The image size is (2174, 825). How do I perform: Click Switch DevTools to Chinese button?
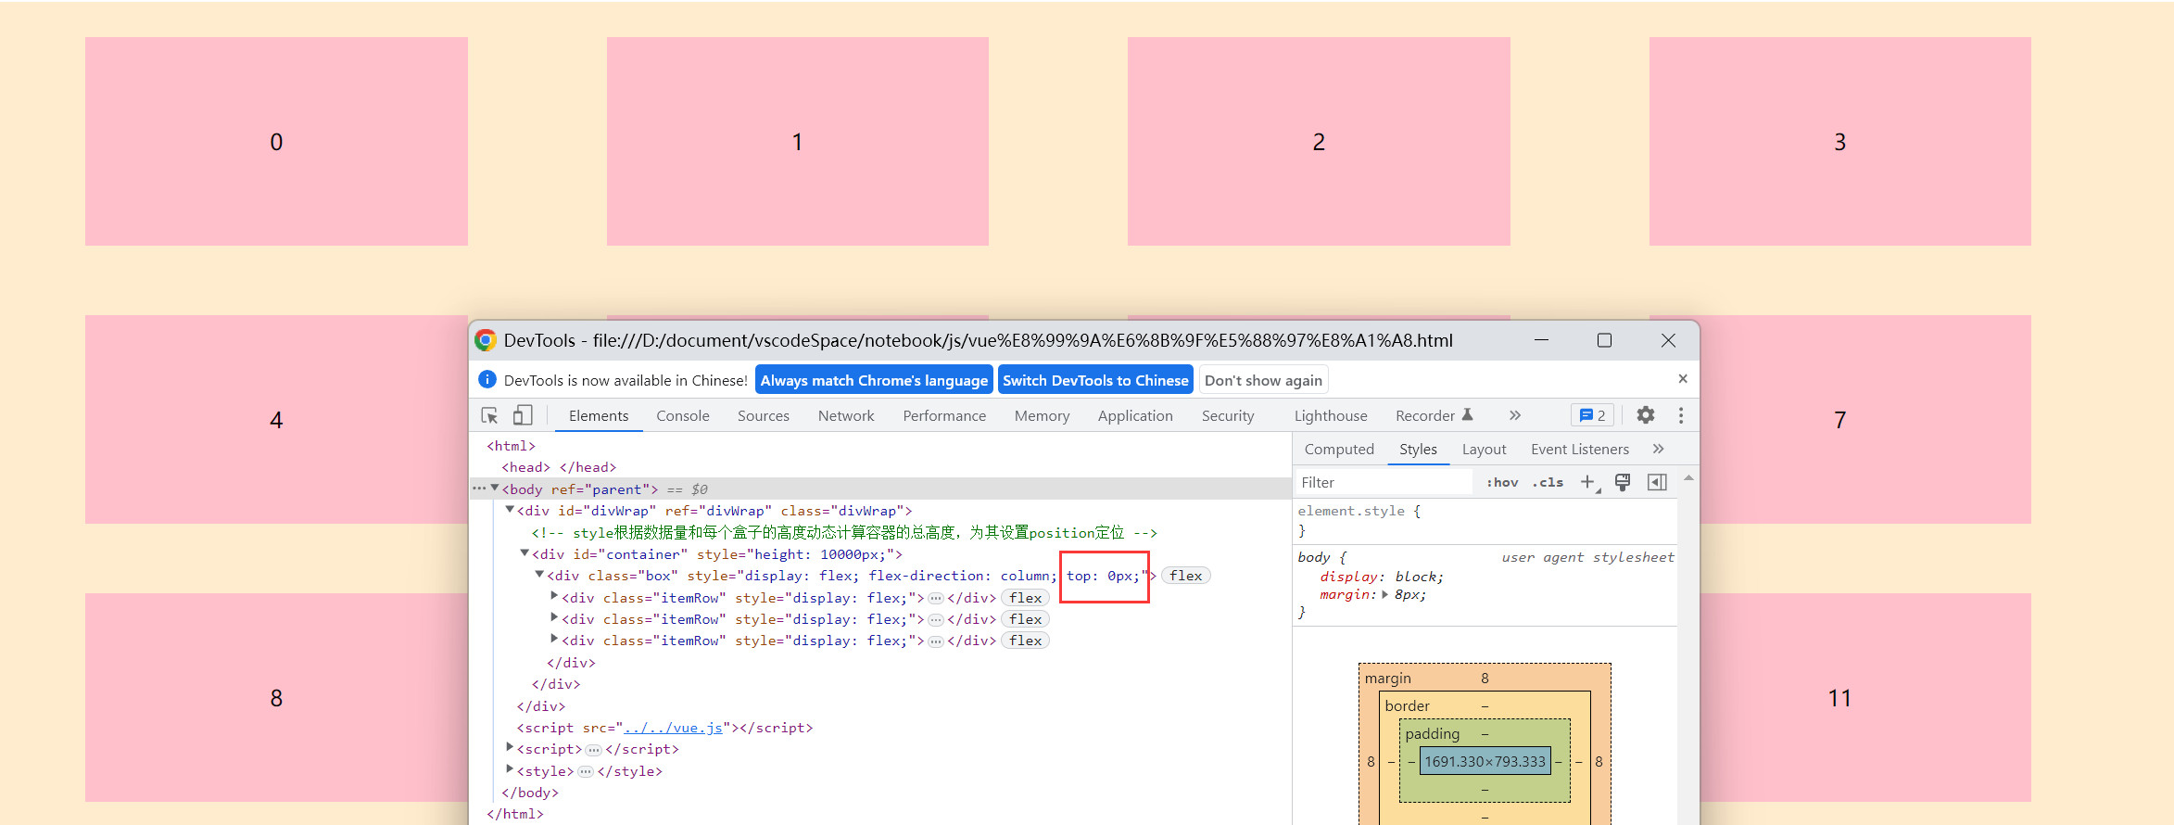tap(1095, 380)
